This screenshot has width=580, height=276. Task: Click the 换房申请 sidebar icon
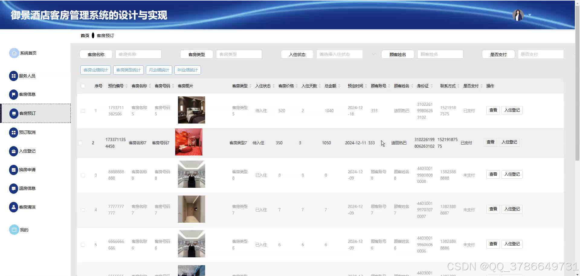(x=14, y=170)
